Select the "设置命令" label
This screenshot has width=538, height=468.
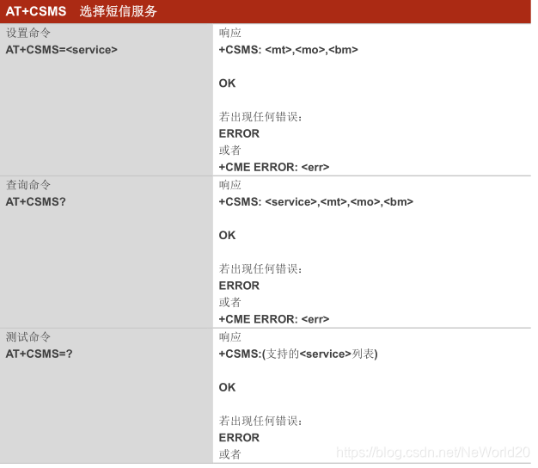(x=28, y=33)
